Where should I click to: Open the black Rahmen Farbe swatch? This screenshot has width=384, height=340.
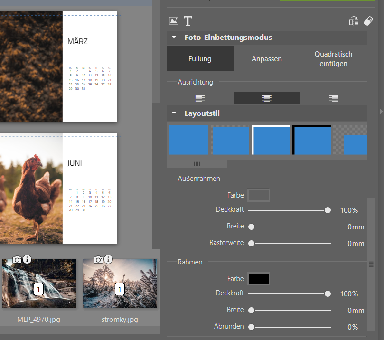(259, 279)
